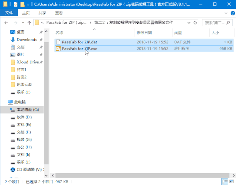
Task: Open iCloud Drive in sidebar
Action: click(28, 62)
